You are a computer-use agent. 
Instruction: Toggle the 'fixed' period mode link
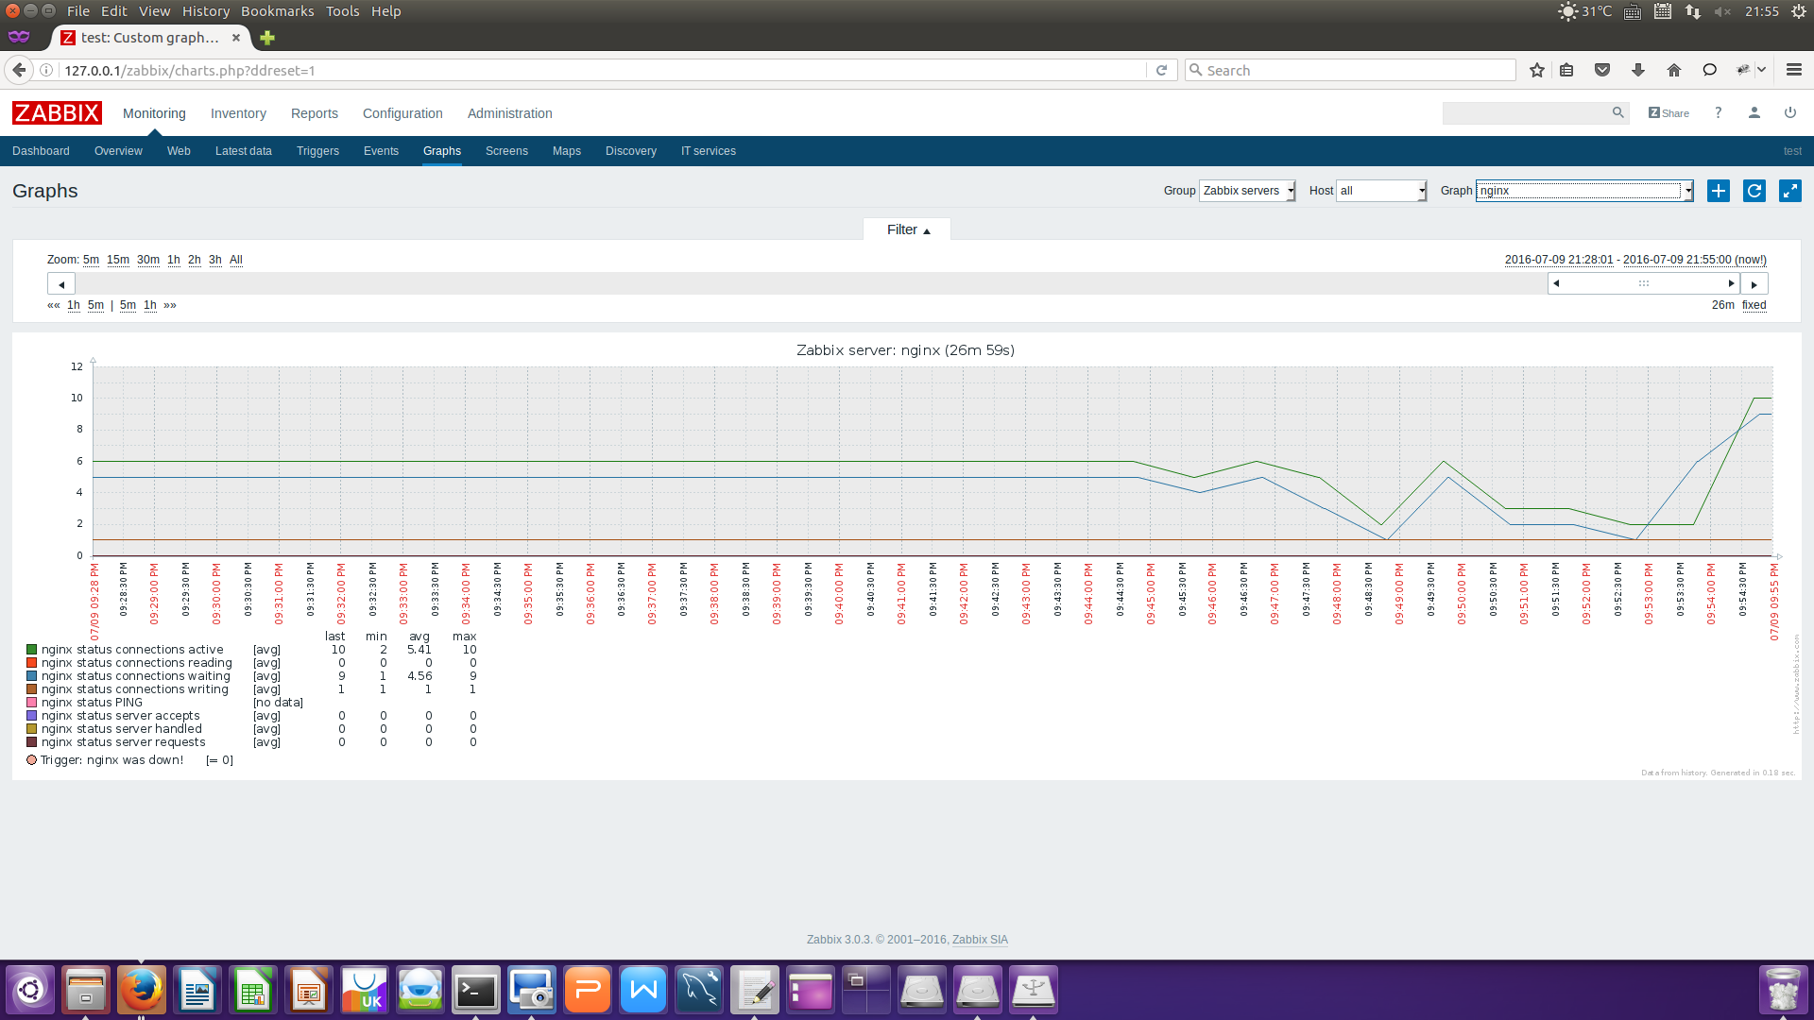[x=1754, y=305]
